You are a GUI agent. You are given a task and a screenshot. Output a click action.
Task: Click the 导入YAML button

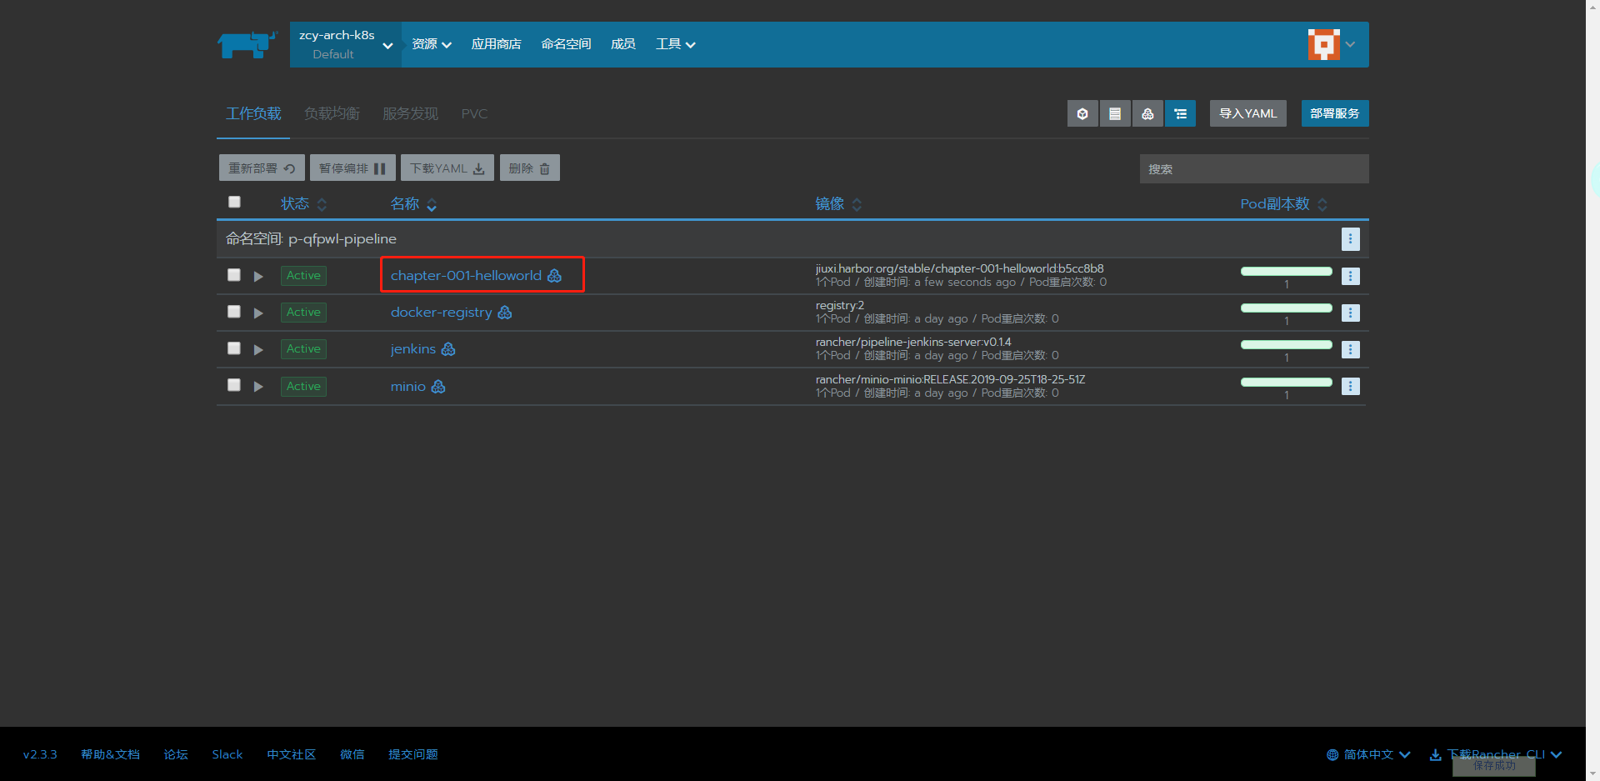coord(1248,113)
